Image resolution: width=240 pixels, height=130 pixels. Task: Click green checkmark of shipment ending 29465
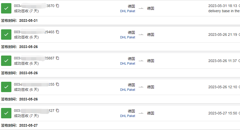coord(6,35)
